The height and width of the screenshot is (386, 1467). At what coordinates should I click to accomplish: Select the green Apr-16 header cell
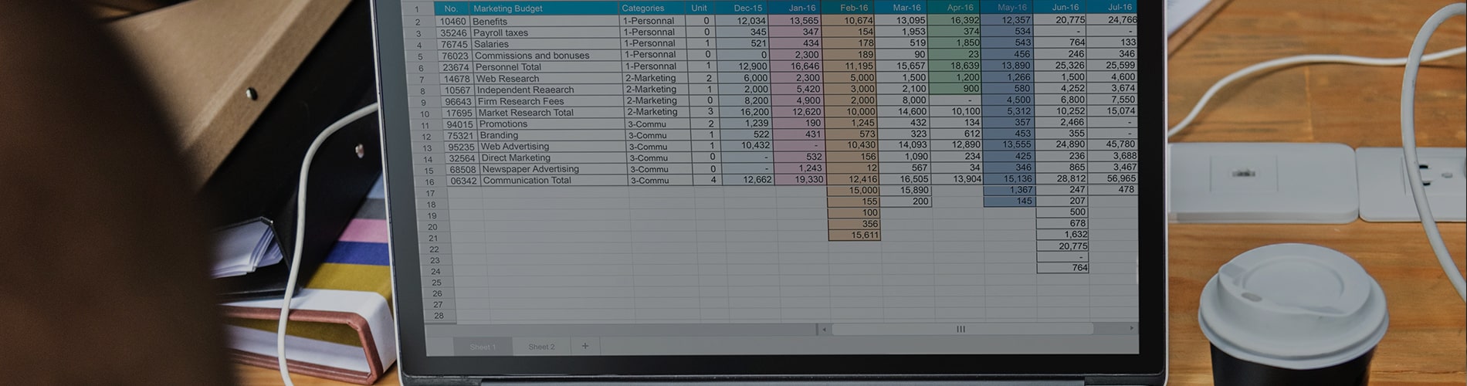coord(960,8)
